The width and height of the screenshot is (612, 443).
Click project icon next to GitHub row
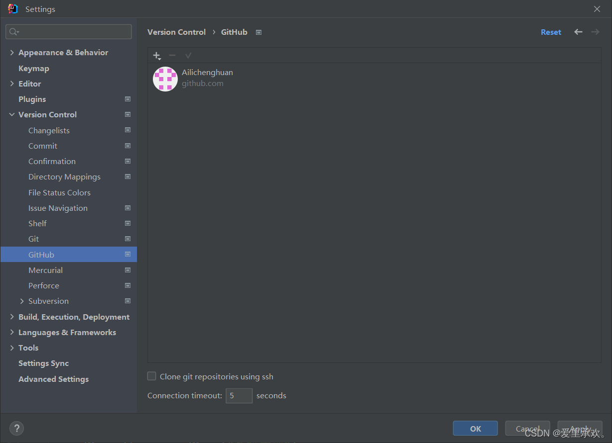(127, 254)
